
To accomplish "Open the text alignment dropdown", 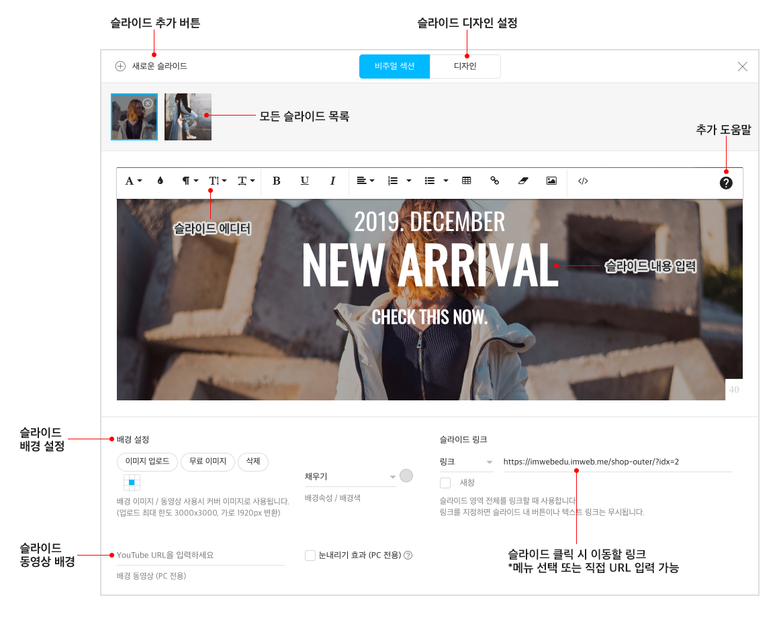I will pos(365,181).
